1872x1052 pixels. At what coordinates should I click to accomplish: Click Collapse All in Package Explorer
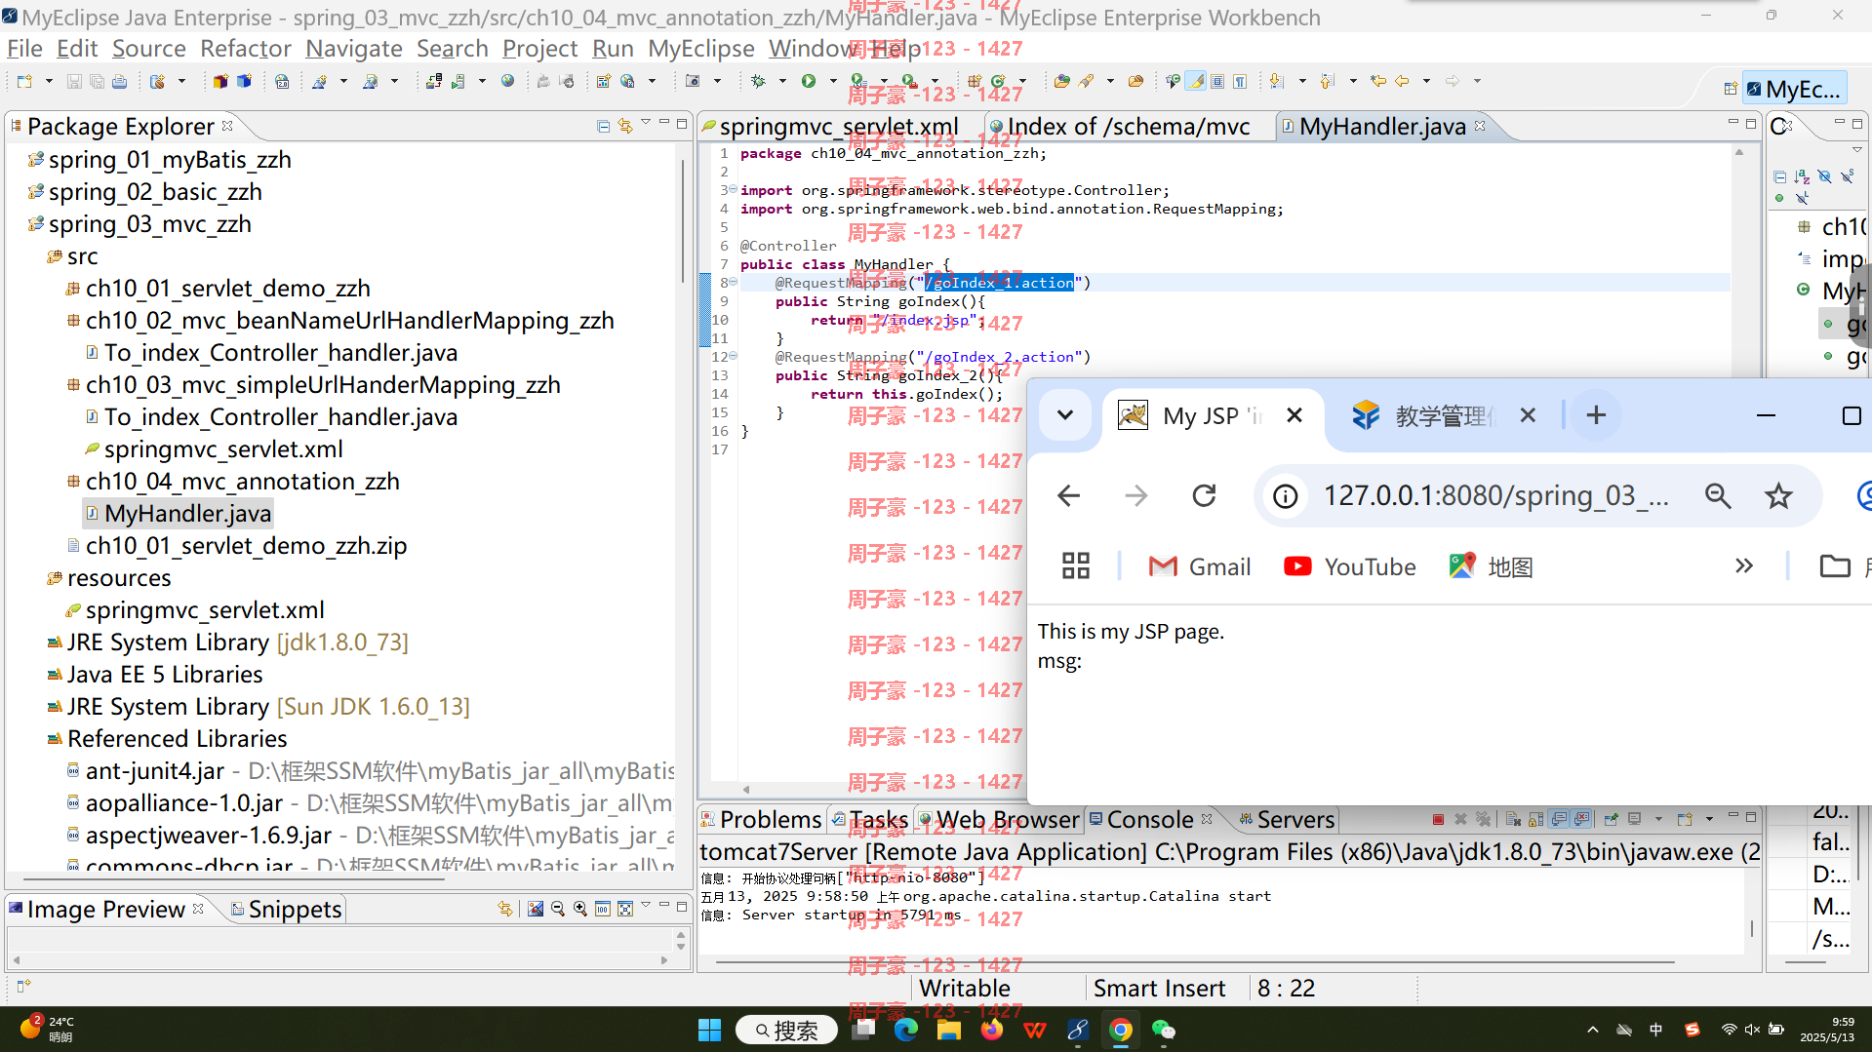[x=603, y=126]
